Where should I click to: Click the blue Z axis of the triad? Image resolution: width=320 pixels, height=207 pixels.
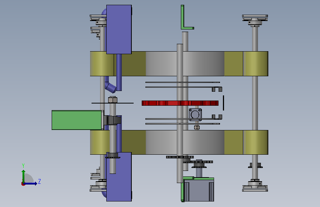(x=31, y=183)
